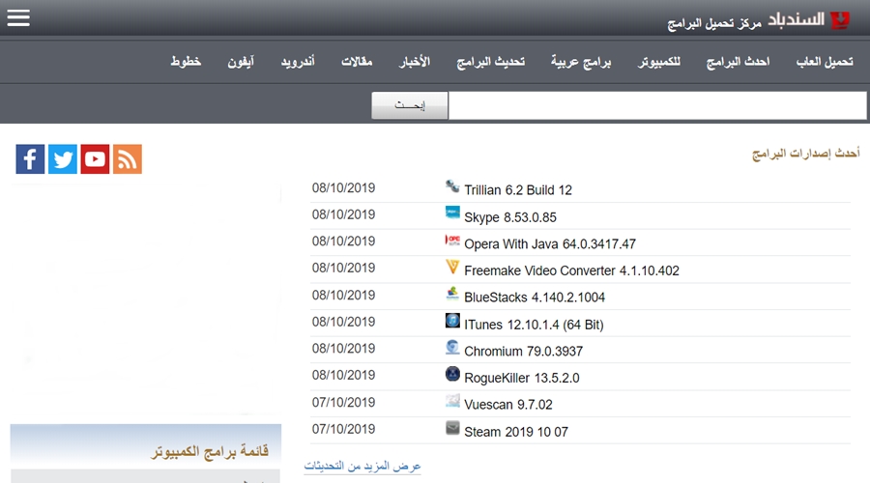Image resolution: width=870 pixels, height=483 pixels.
Task: Click the Vuescan program icon
Action: (452, 401)
